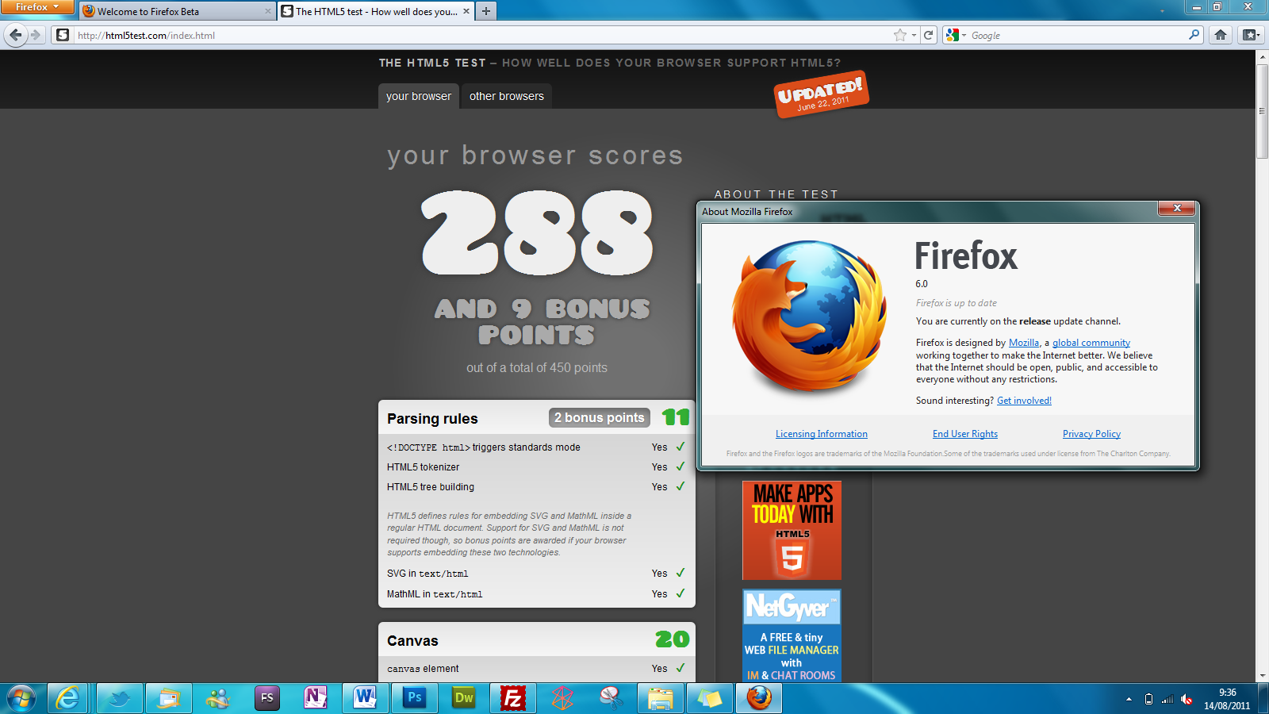
Task: Open the FS application in taskbar
Action: point(267,698)
